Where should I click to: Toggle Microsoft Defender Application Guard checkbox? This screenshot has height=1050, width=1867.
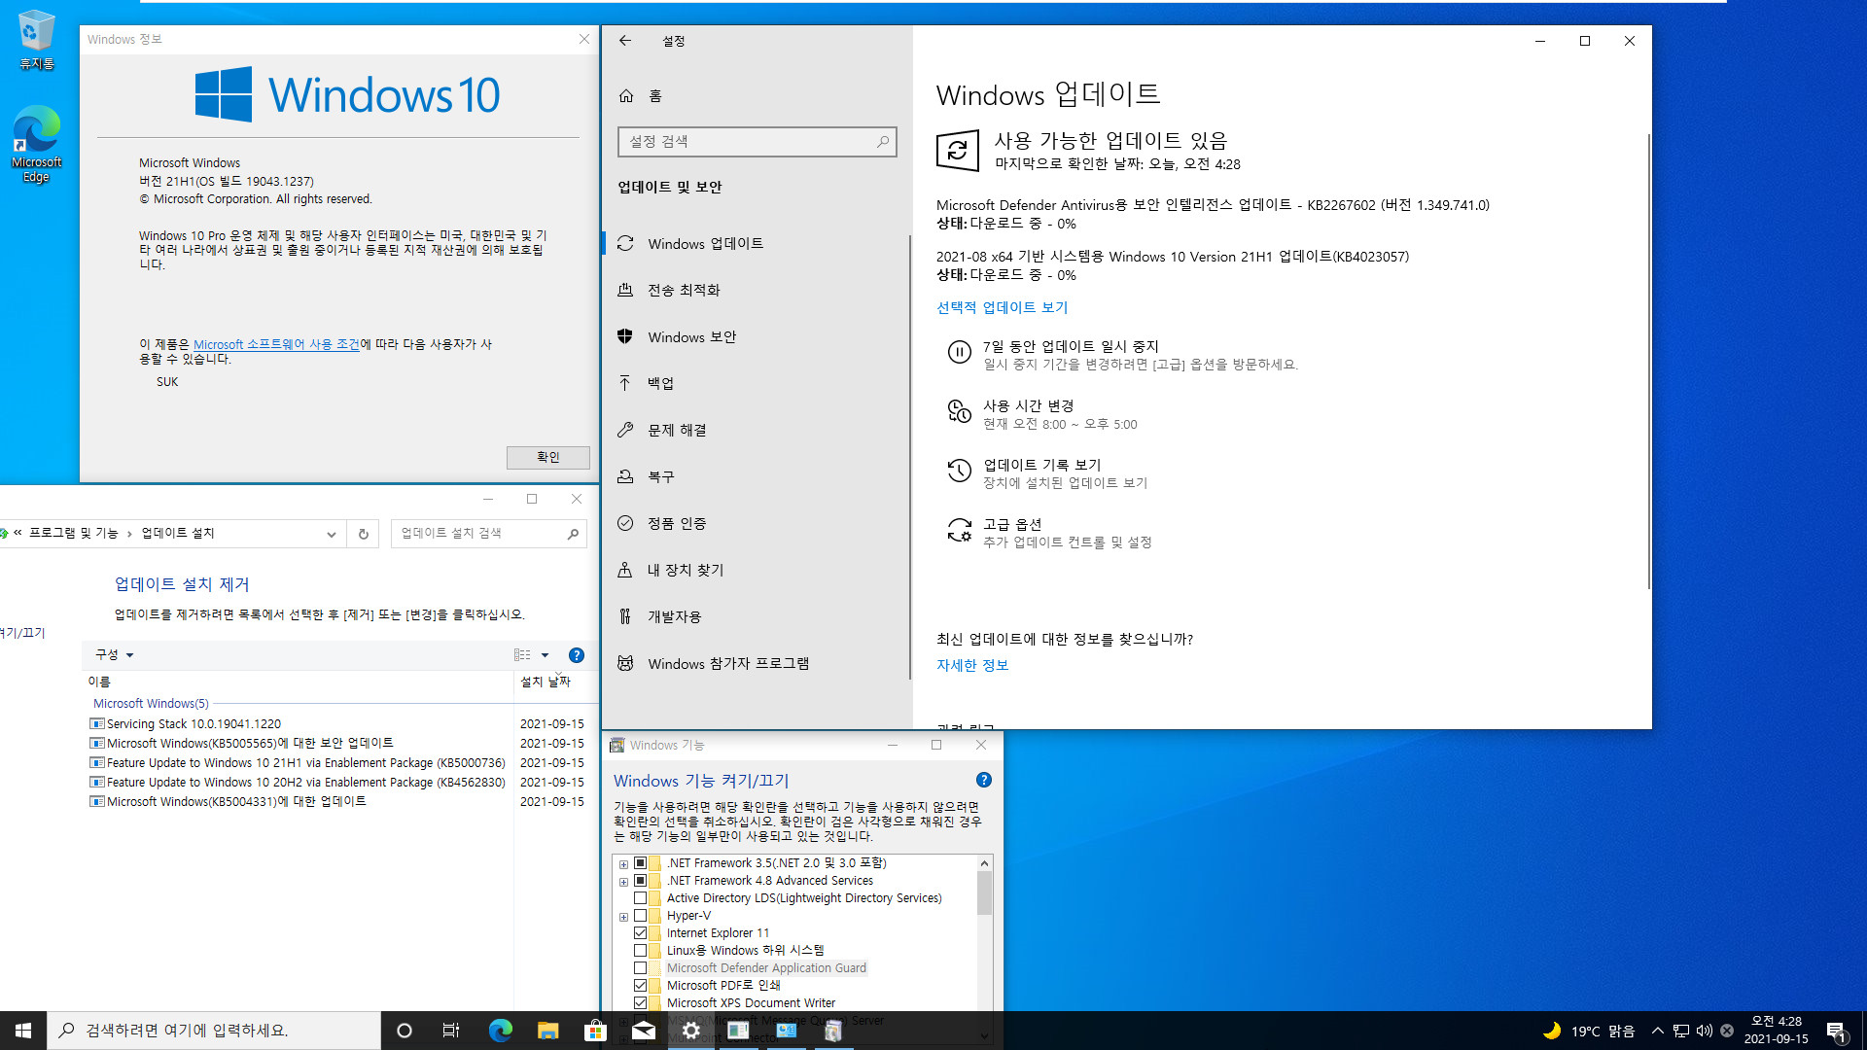click(640, 968)
